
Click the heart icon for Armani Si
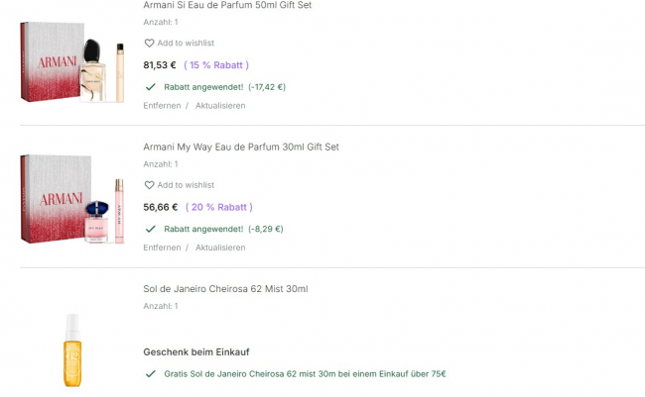(150, 44)
